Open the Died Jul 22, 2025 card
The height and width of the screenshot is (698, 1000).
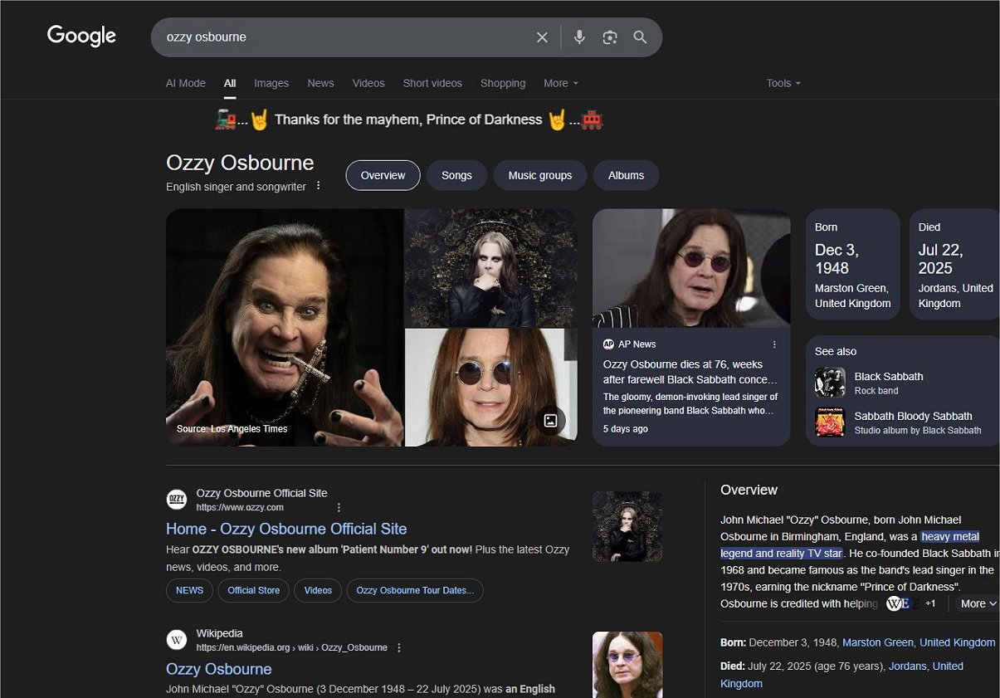click(x=954, y=265)
